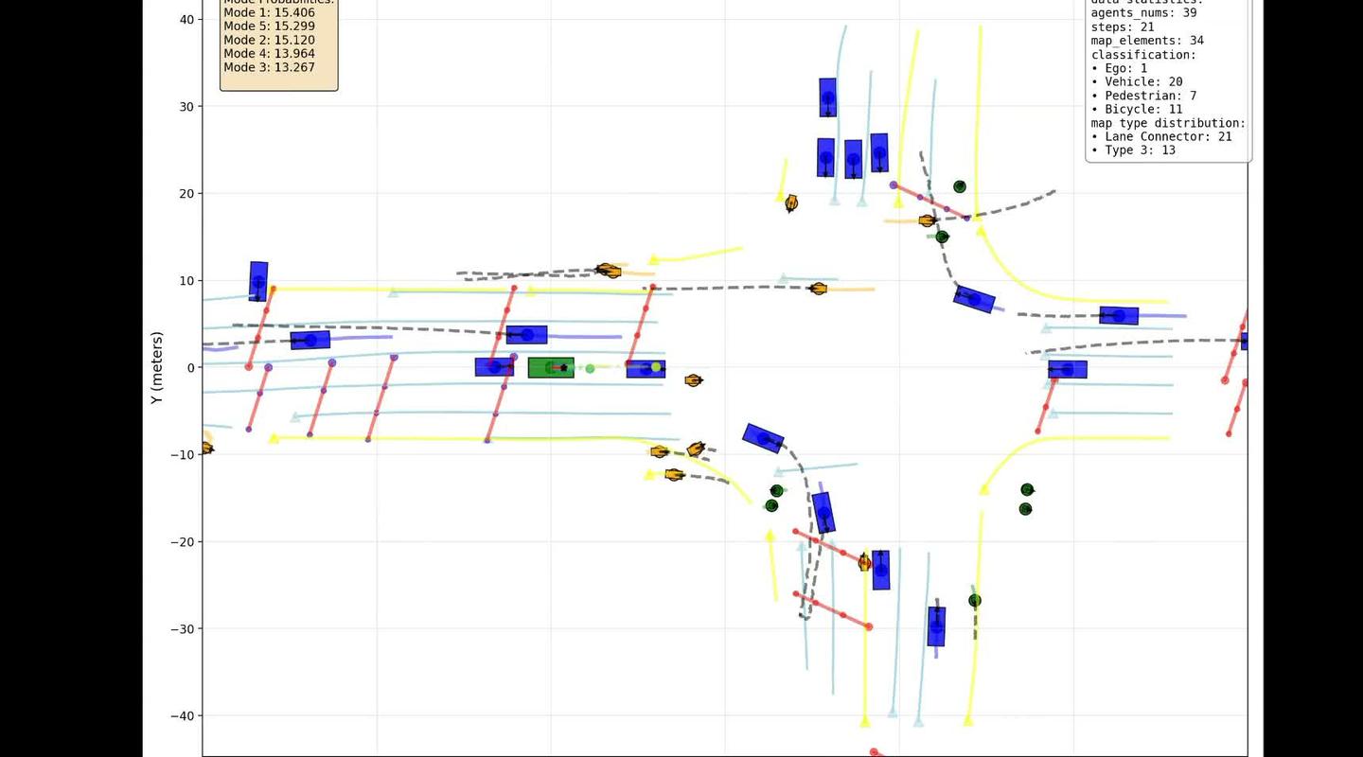The height and width of the screenshot is (757, 1363).
Task: Select the 'Mode 3: 13.267' entry
Action: [x=270, y=67]
